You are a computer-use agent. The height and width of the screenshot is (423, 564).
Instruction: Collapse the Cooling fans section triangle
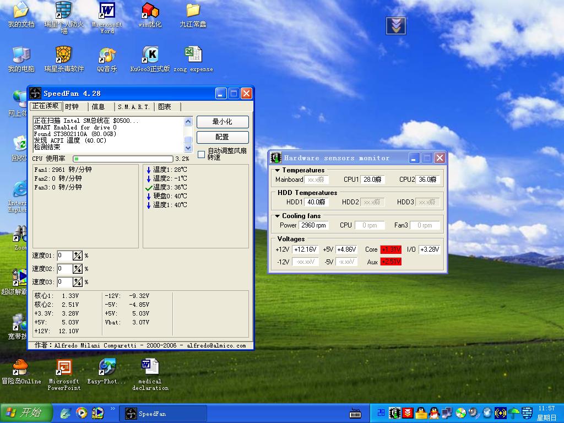click(x=278, y=216)
